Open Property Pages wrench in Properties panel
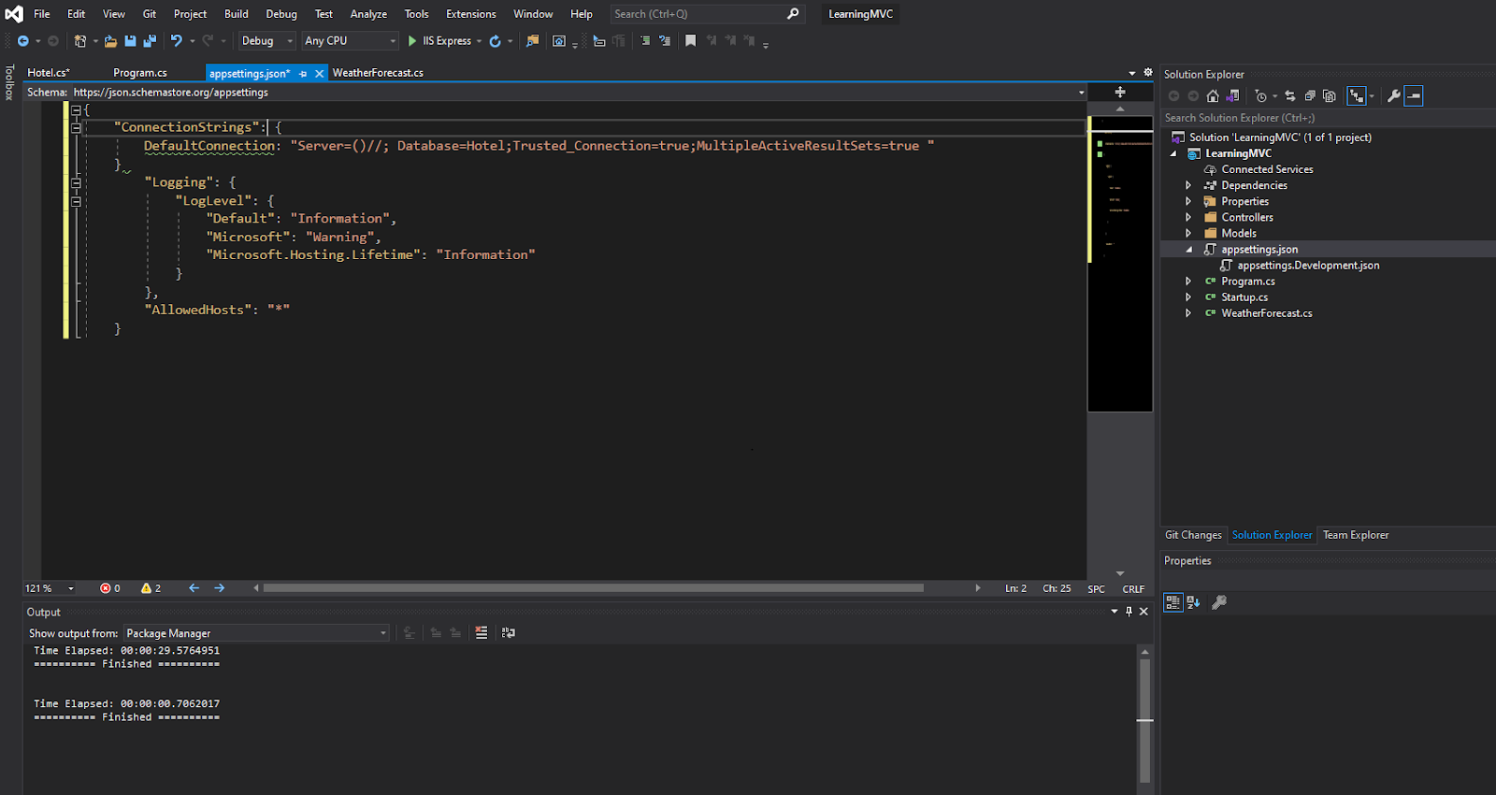1496x795 pixels. pyautogui.click(x=1219, y=602)
